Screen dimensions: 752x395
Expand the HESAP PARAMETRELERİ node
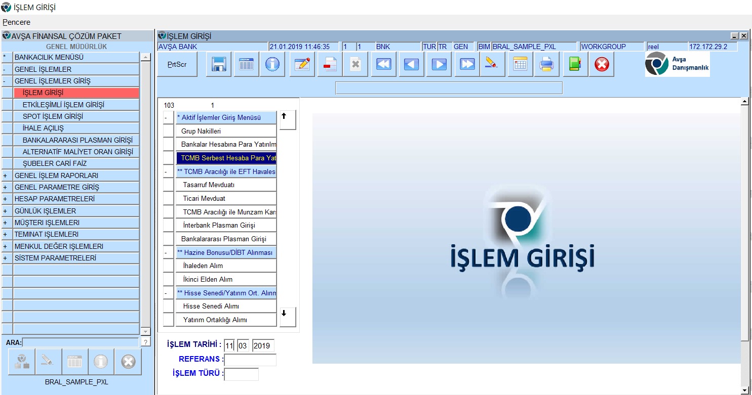[x=7, y=199]
